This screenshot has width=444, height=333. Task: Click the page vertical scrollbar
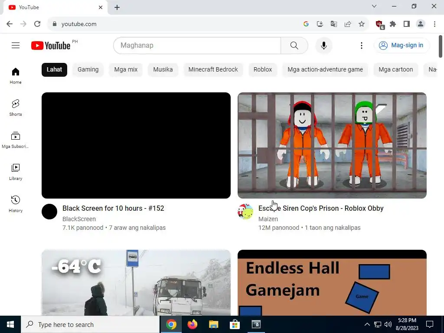(441, 46)
